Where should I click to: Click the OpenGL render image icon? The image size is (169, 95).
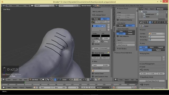(98, 79)
